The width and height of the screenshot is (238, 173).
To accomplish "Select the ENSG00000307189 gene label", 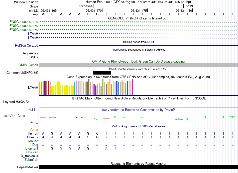I will 24,22.
